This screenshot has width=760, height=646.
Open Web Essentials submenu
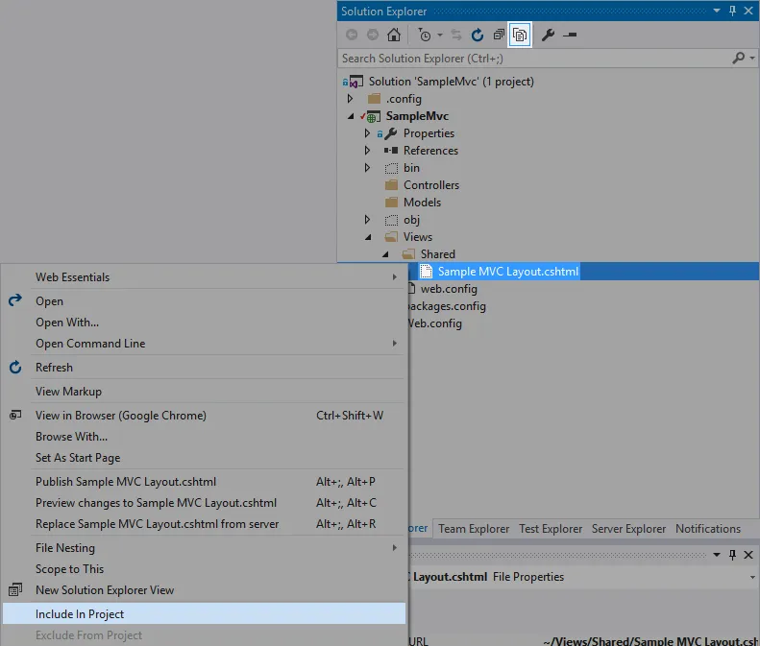coord(204,277)
